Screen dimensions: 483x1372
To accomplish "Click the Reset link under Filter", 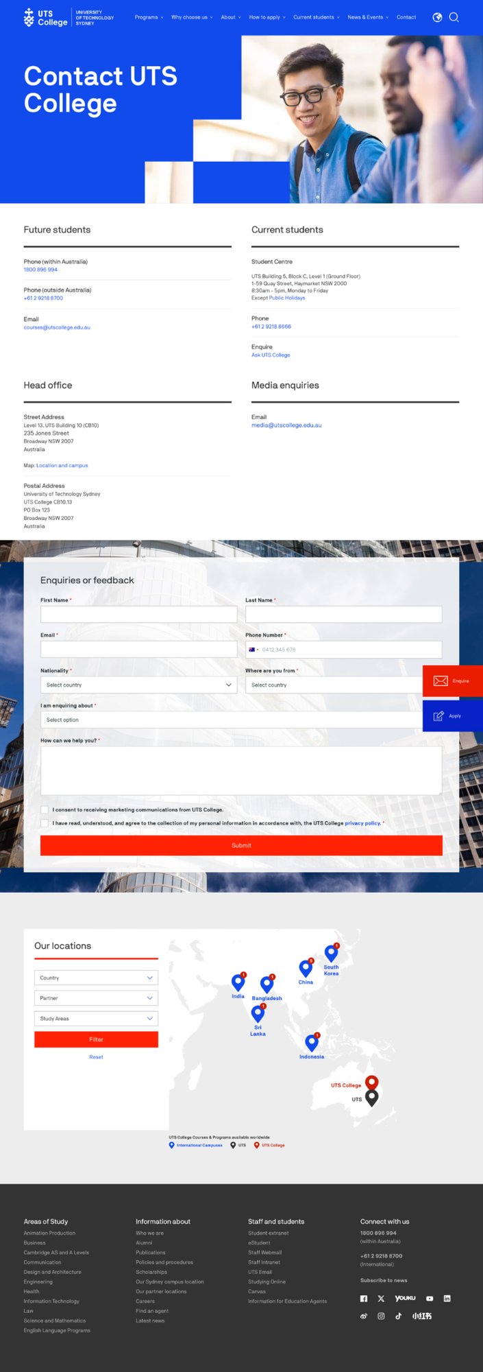I will point(96,1057).
